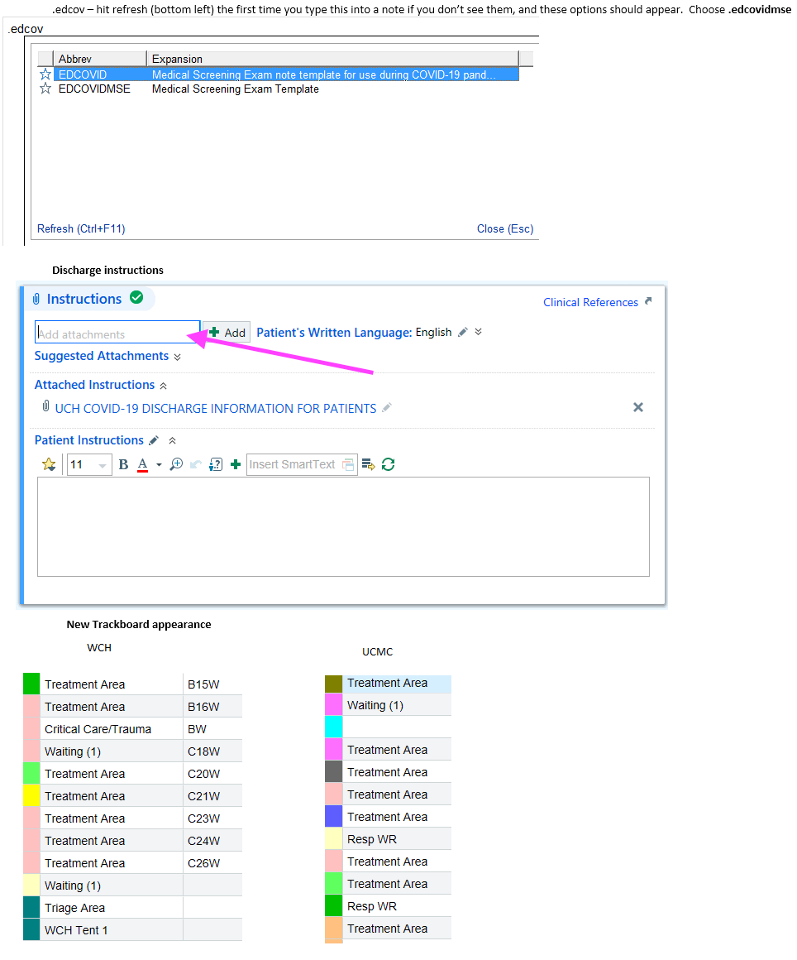Click the Insert SmartText field
The image size is (797, 960).
pyautogui.click(x=294, y=464)
